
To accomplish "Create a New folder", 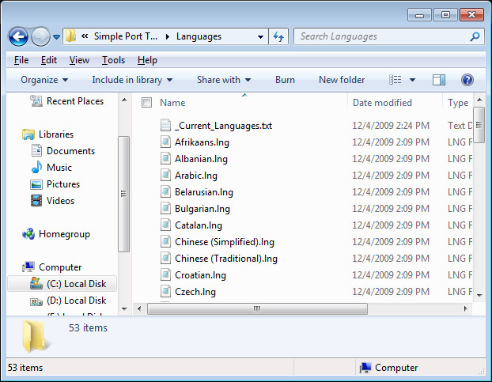I will tap(342, 80).
